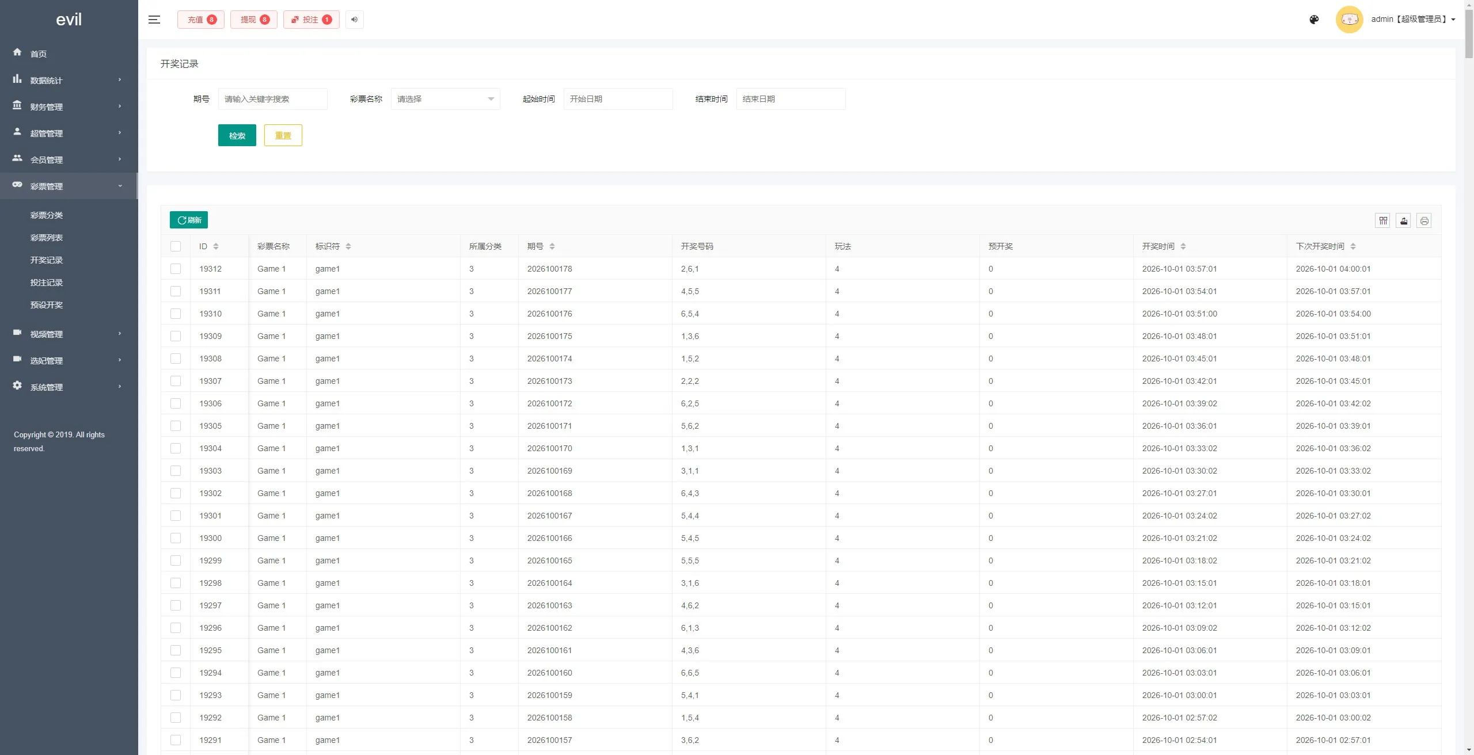This screenshot has height=755, width=1474.
Task: Click the table export icon
Action: tap(1404, 220)
